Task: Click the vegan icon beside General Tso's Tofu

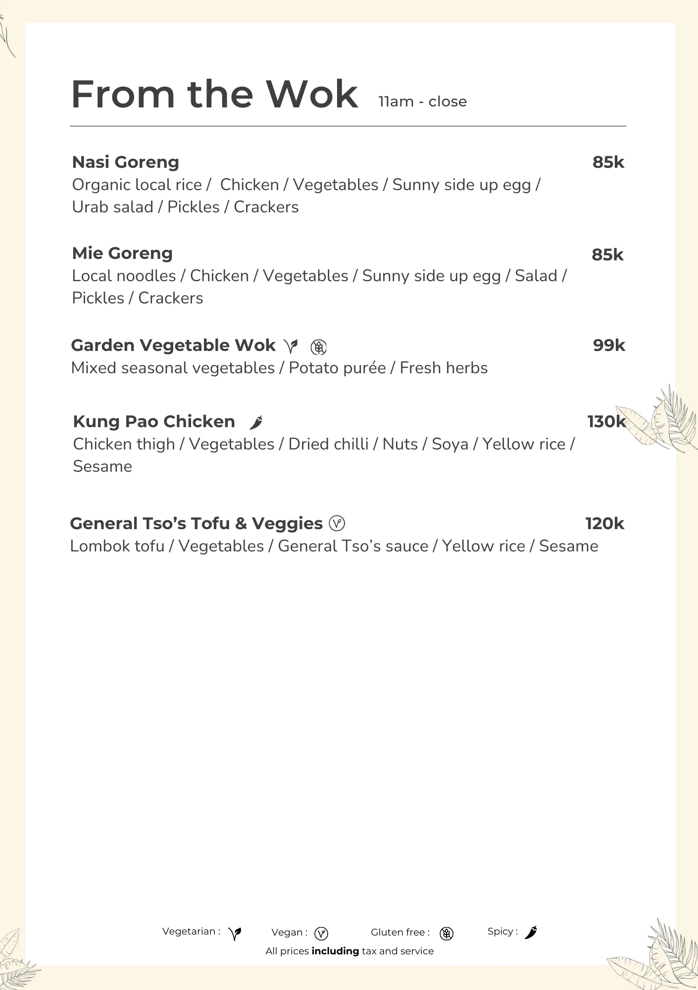Action: tap(337, 523)
